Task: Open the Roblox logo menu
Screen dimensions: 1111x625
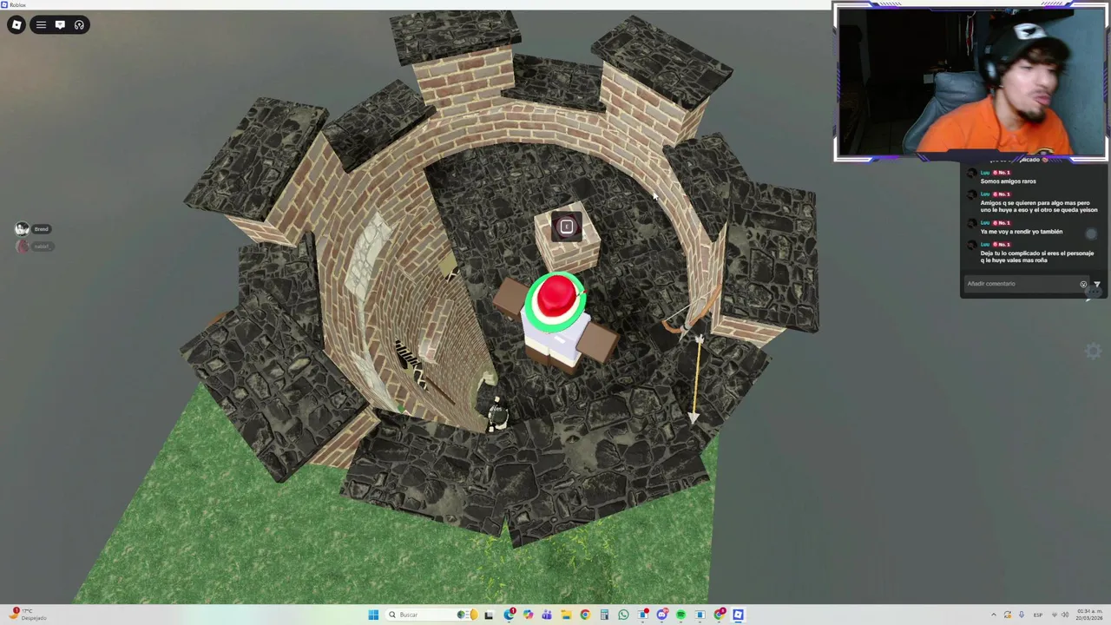Action: coord(16,24)
